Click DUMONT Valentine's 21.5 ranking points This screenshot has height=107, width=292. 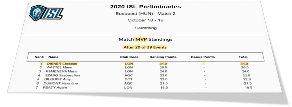pos(163,83)
